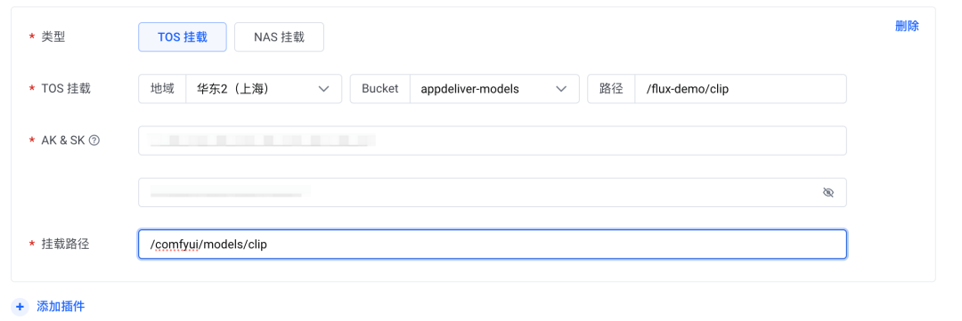Focus the access key input field

492,140
